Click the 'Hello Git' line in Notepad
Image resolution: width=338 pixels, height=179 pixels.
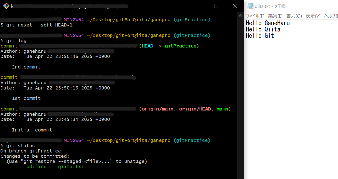260,36
